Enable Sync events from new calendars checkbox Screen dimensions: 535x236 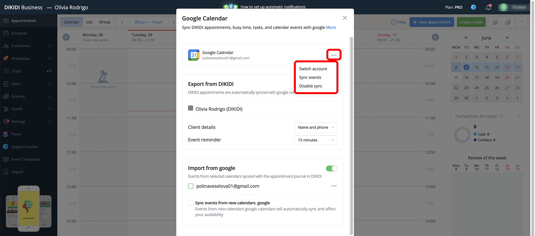pyautogui.click(x=191, y=203)
